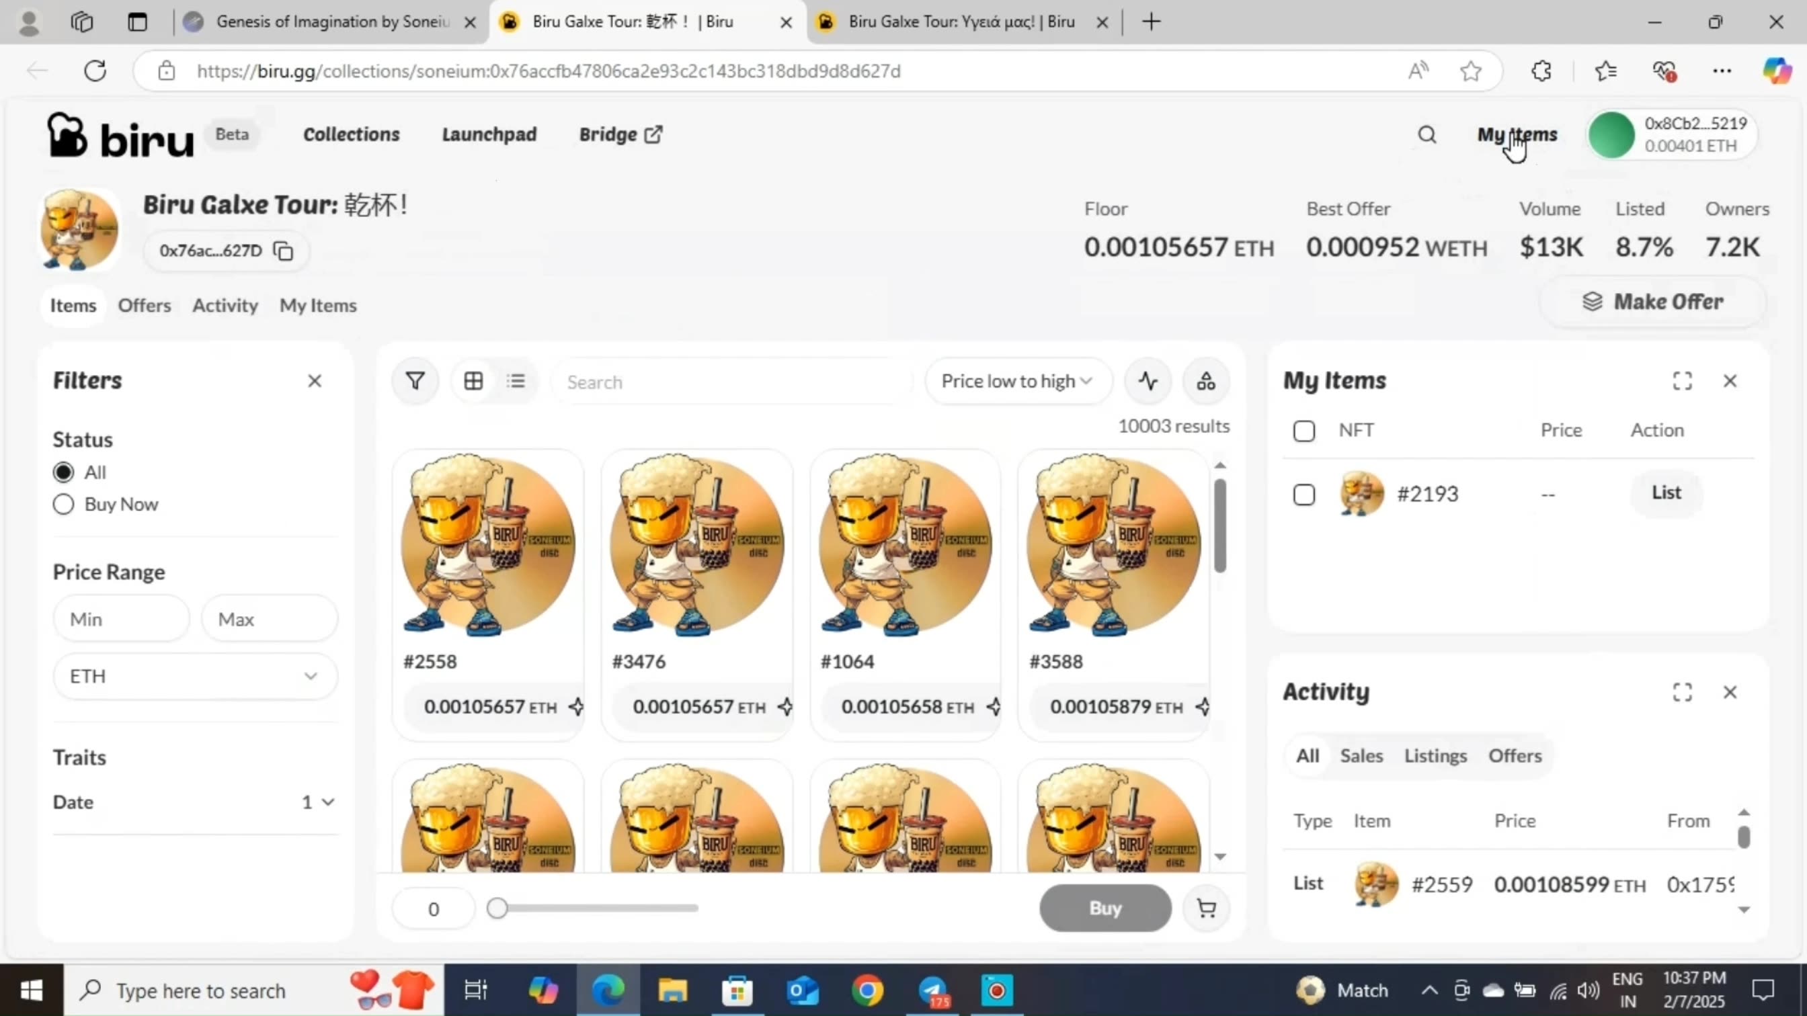Viewport: 1807px width, 1016px height.
Task: Click the sweep mode icon next to chart
Action: (1206, 381)
